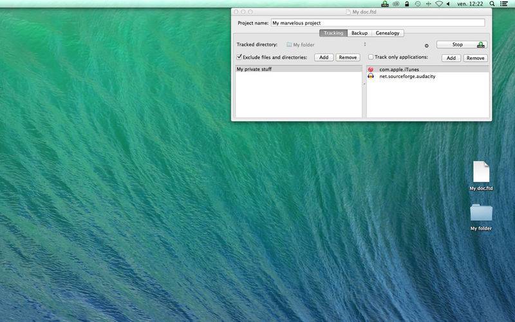Click Remove next to Exclude files and directories
This screenshot has height=322, width=515.
(x=348, y=57)
